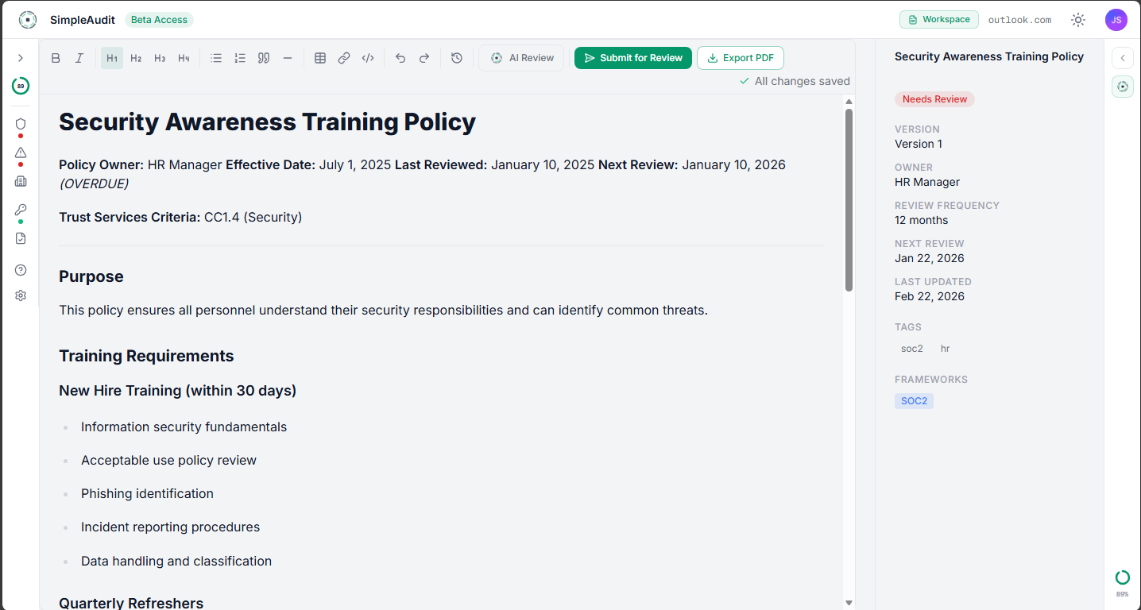Insert a table
This screenshot has height=610, width=1141.
tap(320, 58)
